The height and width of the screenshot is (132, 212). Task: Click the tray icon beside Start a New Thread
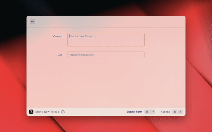63,112
